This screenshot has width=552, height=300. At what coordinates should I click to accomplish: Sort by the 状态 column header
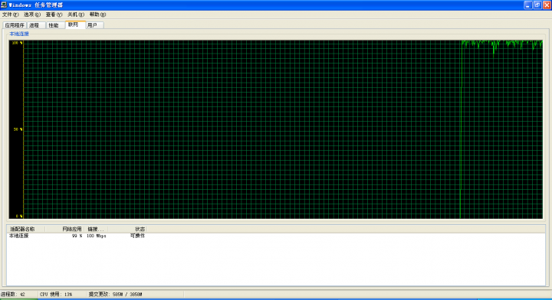coord(127,229)
